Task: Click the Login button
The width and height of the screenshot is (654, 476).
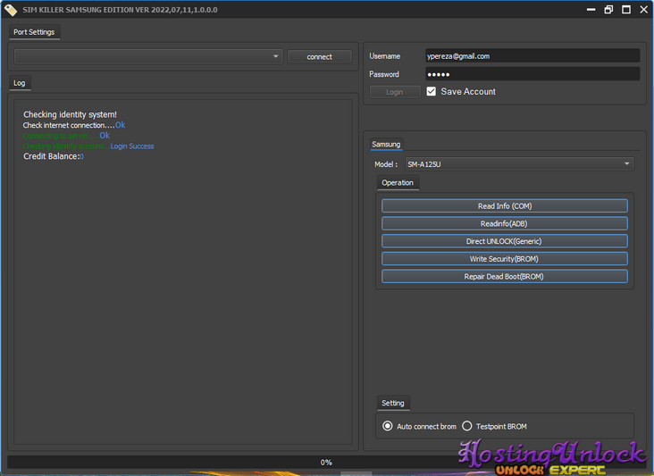Action: point(395,92)
